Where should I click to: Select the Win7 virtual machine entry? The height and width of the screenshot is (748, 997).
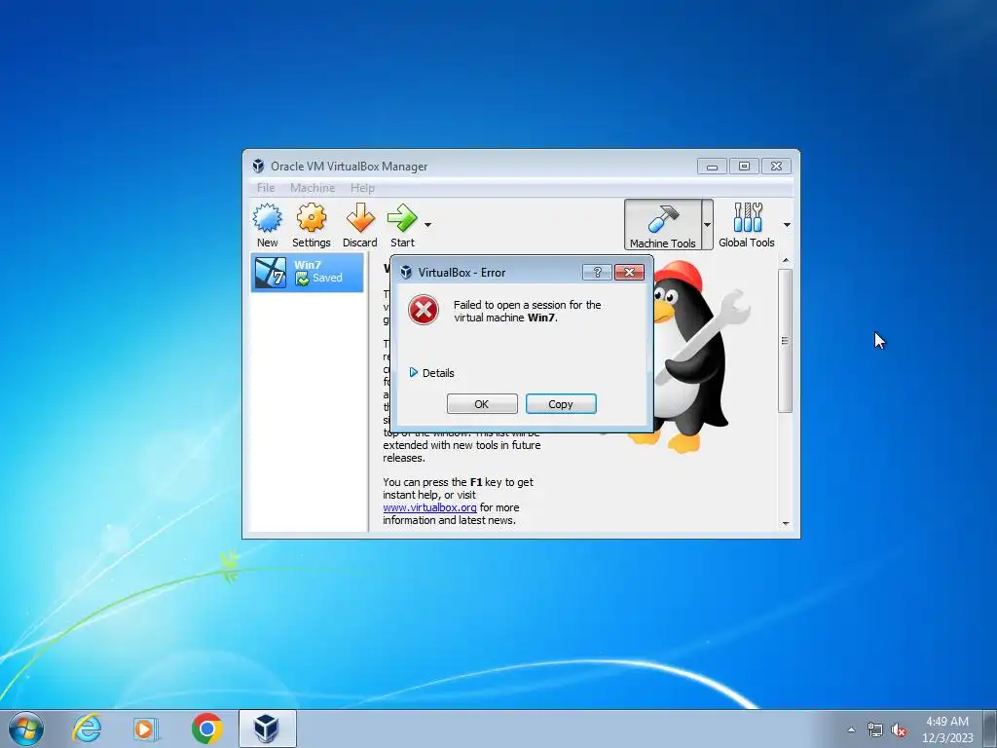[x=307, y=273]
